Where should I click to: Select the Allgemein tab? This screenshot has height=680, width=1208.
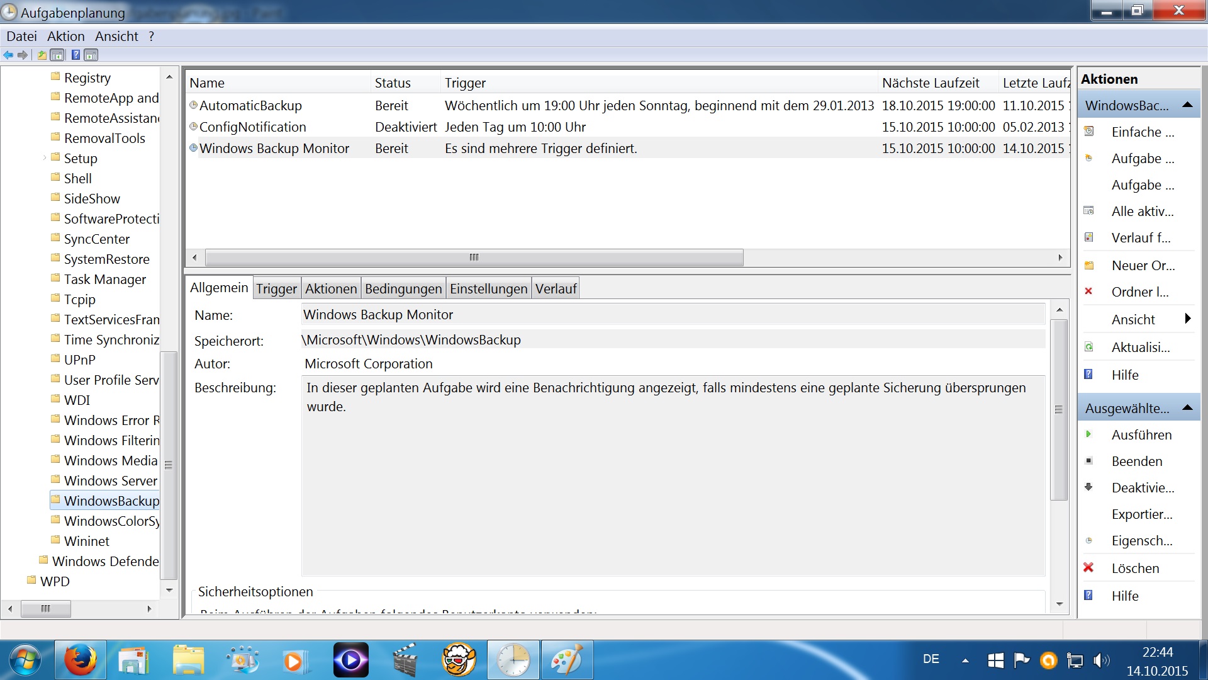tap(219, 288)
